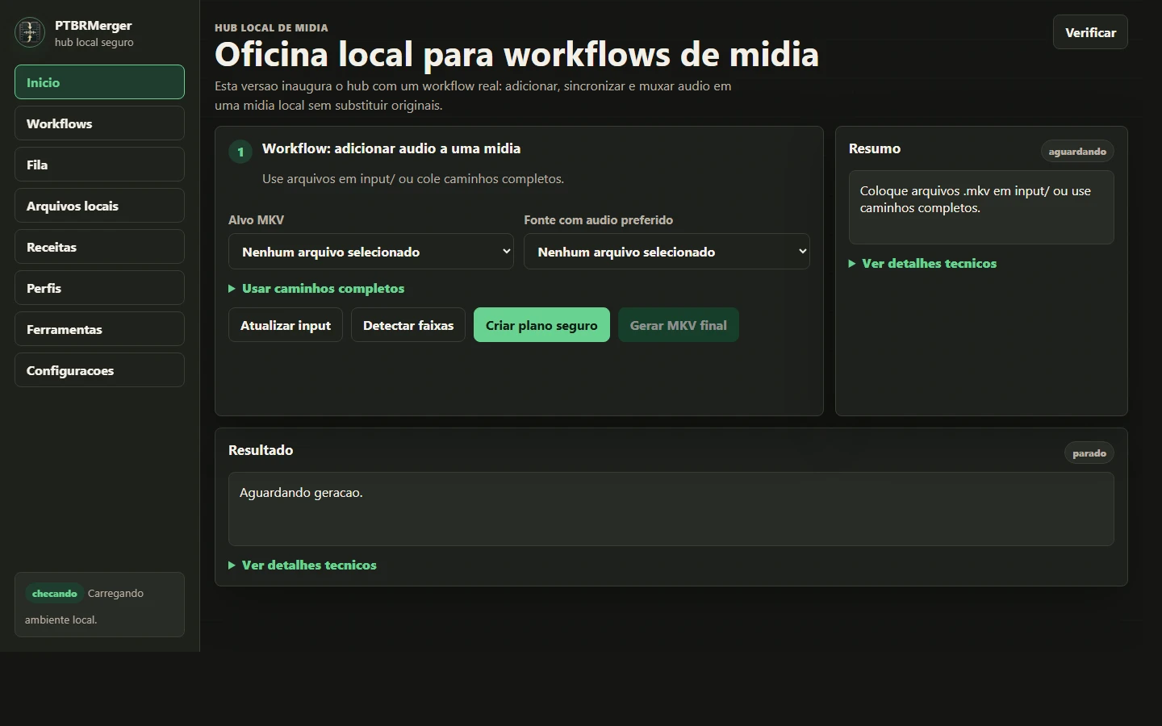Click the Workflow: adicionar audio a uma midia title
Screen dimensions: 1162x726
click(x=391, y=148)
